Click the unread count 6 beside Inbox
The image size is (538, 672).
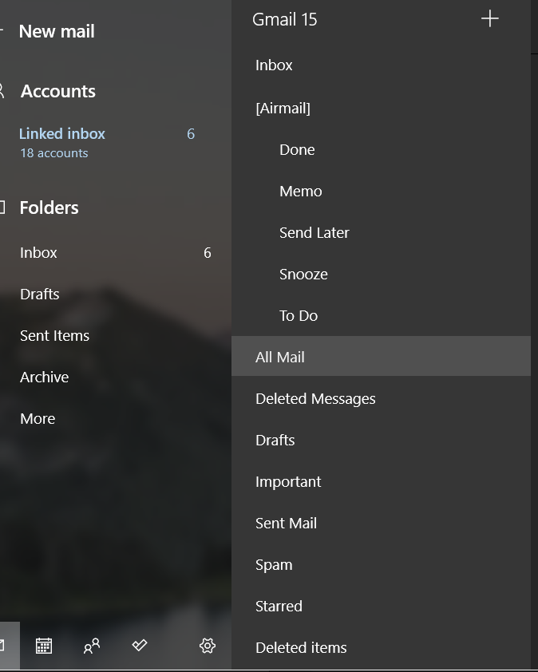pos(207,253)
